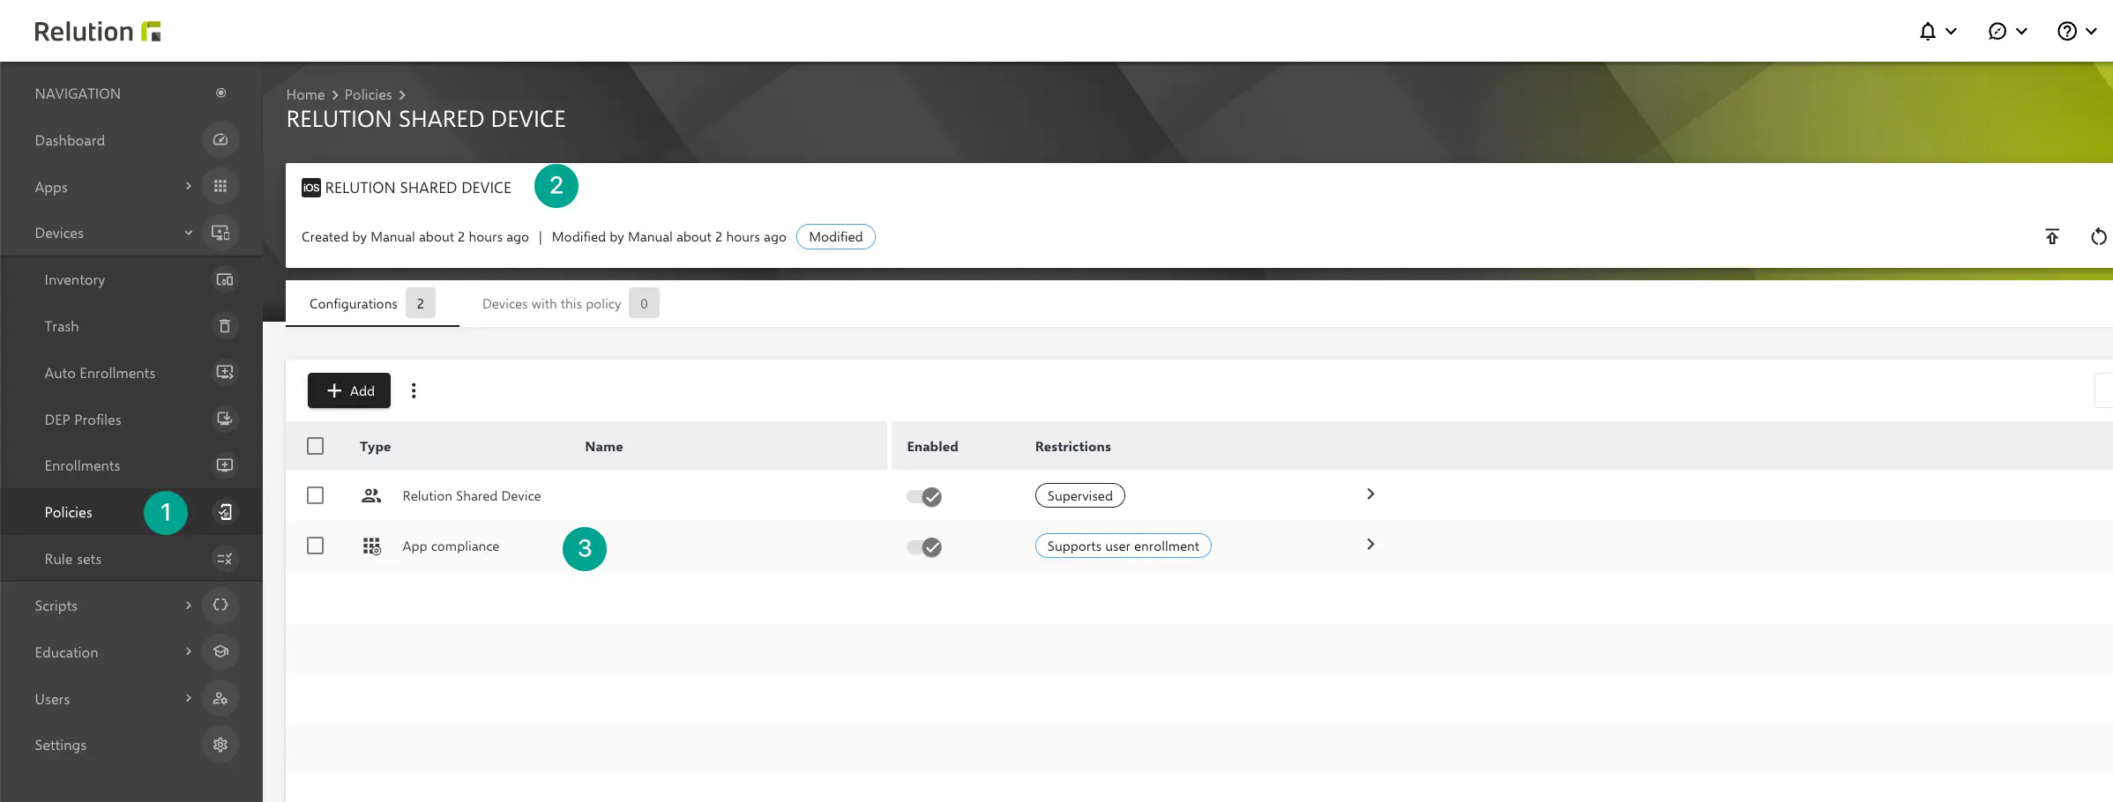Open the Configurations tab
This screenshot has width=2113, height=802.
pyautogui.click(x=353, y=303)
